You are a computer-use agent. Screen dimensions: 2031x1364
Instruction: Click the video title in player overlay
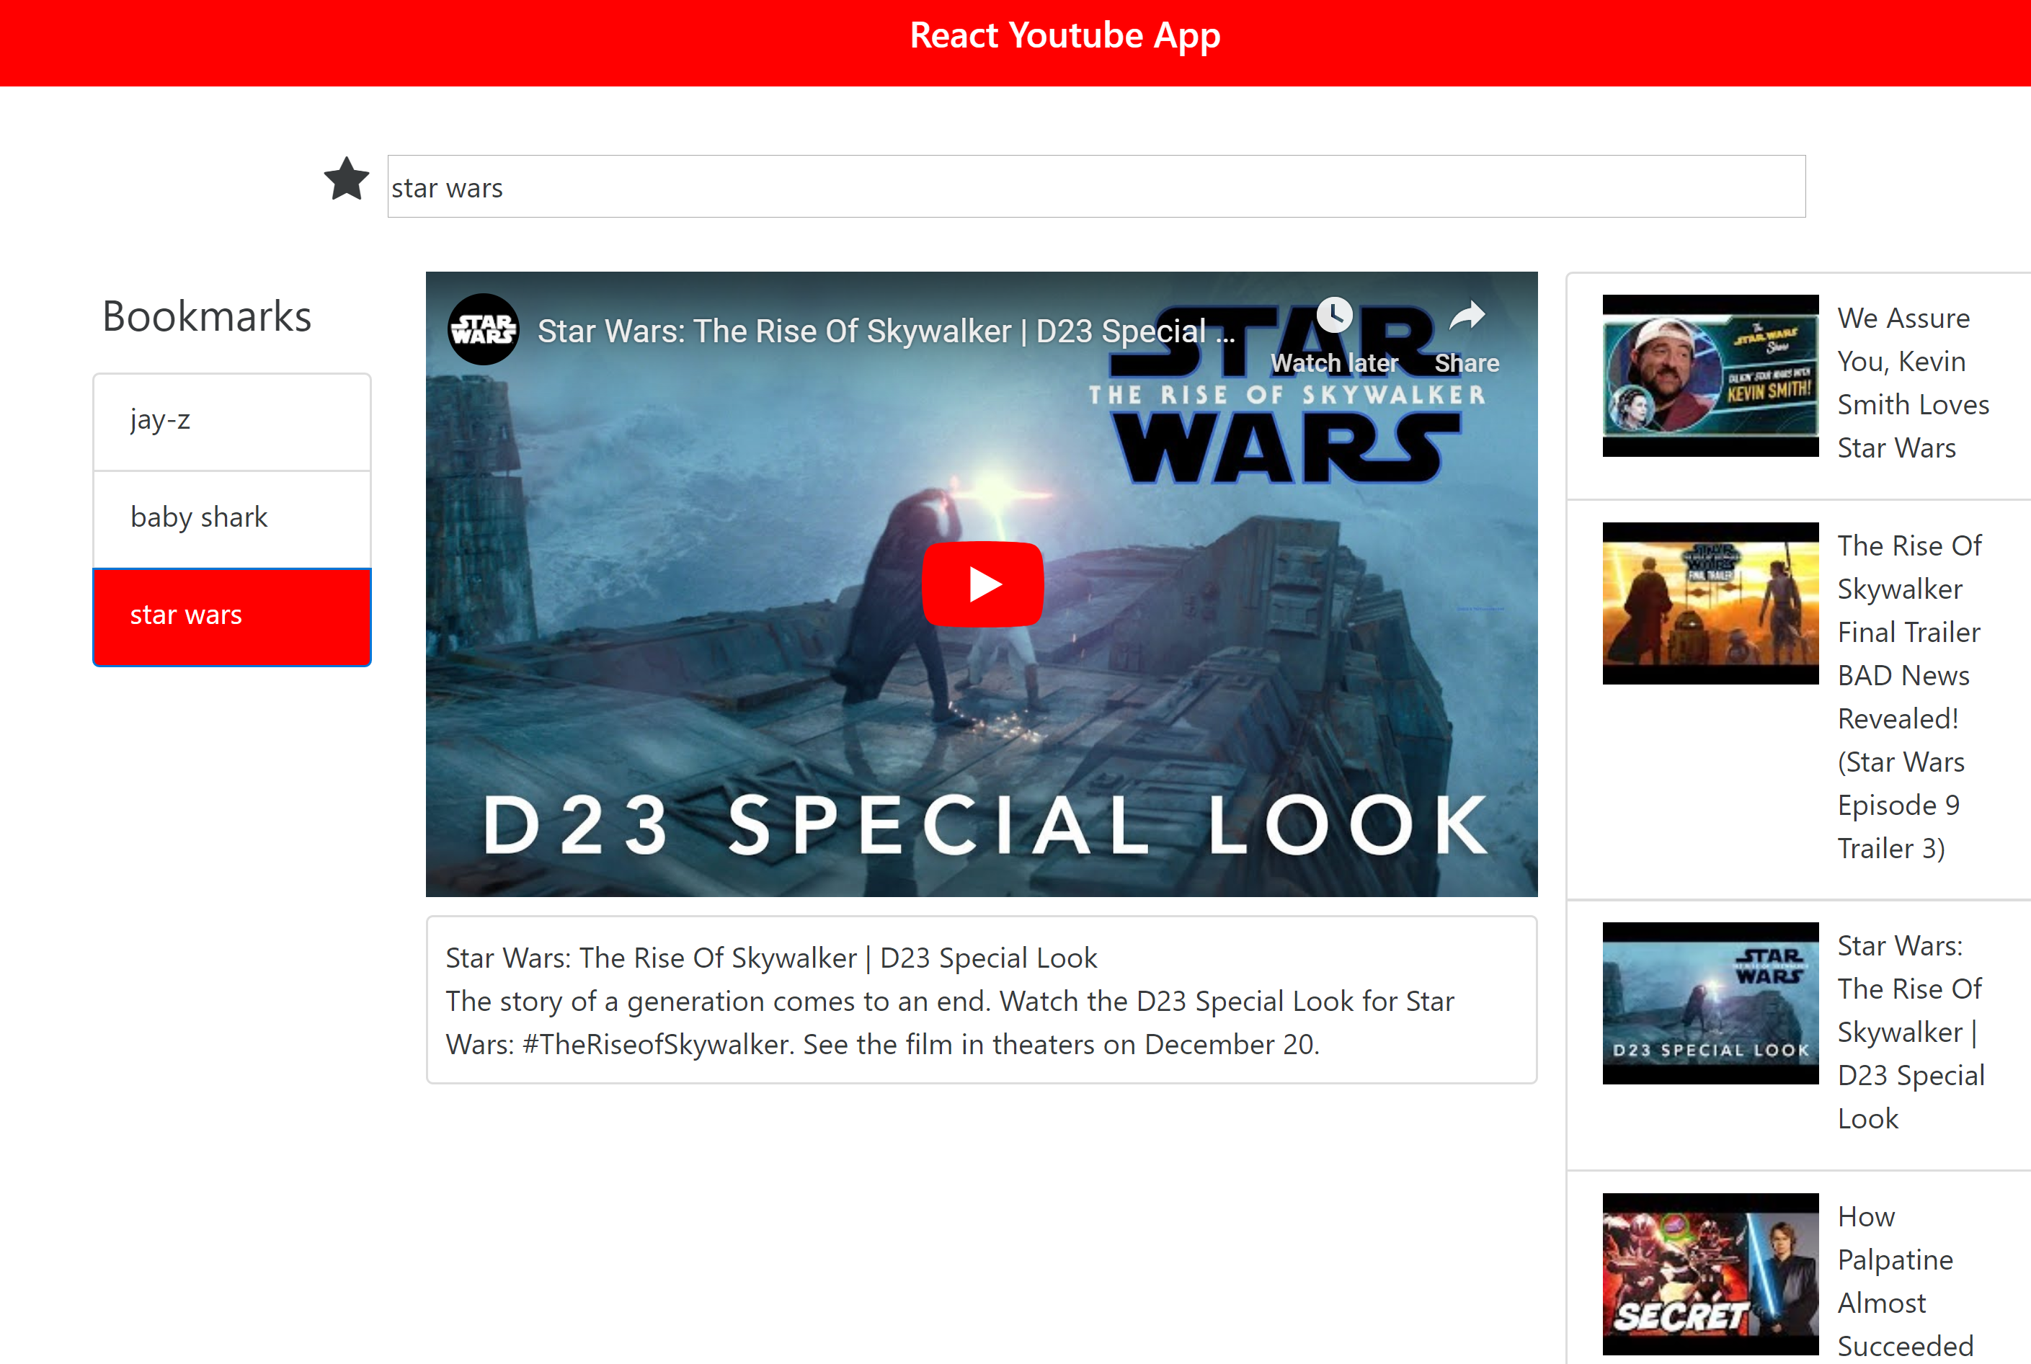click(884, 331)
